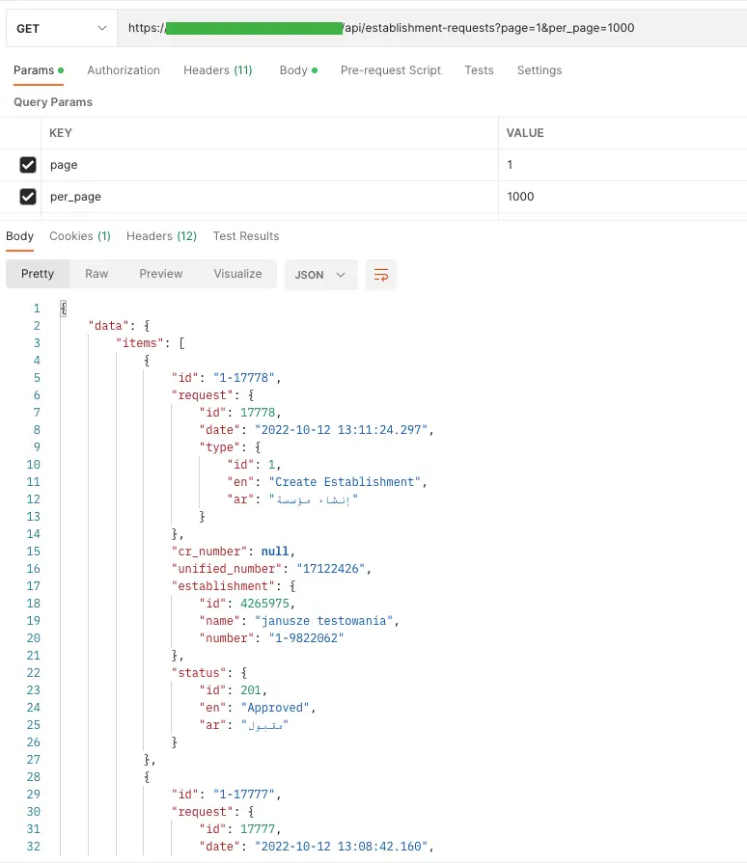
Task: Switch to Preview response view
Action: coord(160,274)
